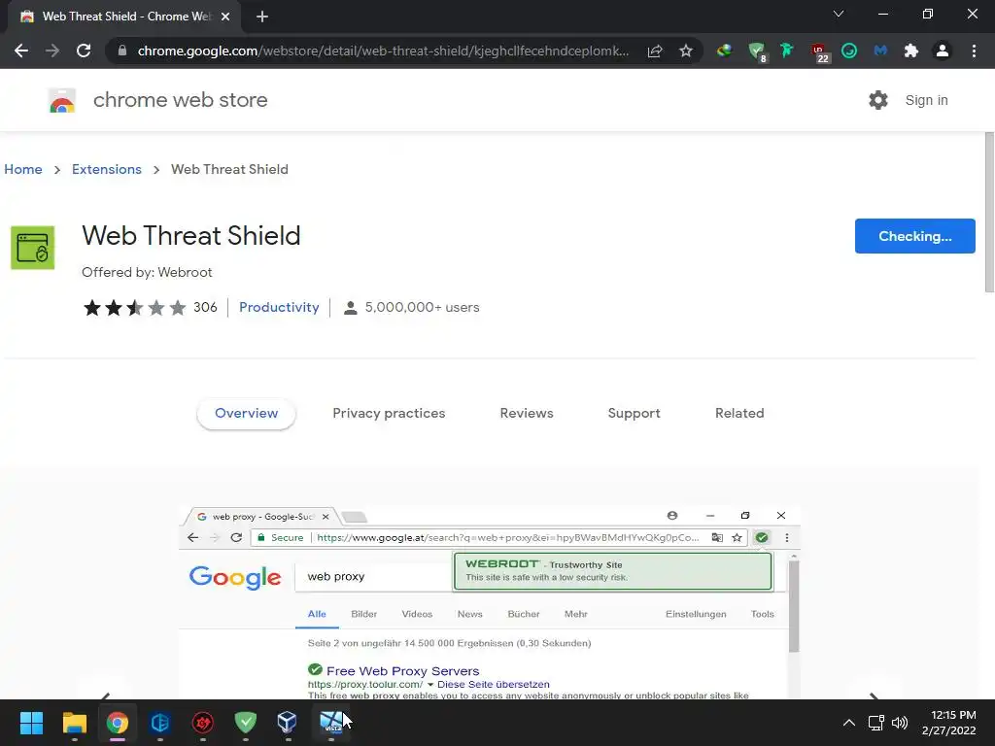The width and height of the screenshot is (995, 746).
Task: Reload the current page
Action: coord(84,51)
